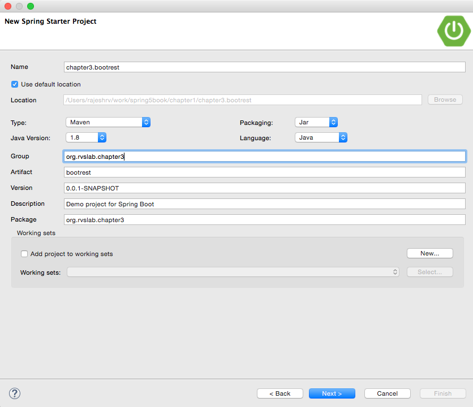Screen dimensions: 473x407
Task: Click the Description input field
Action: [x=265, y=204]
